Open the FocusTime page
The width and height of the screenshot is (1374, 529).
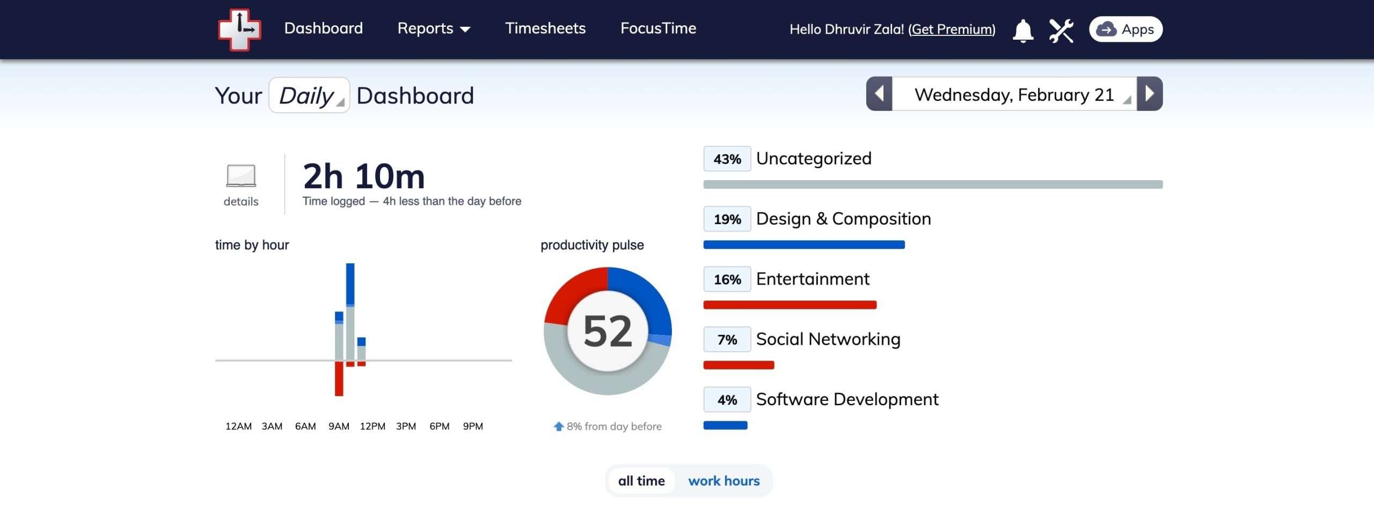[x=658, y=28]
